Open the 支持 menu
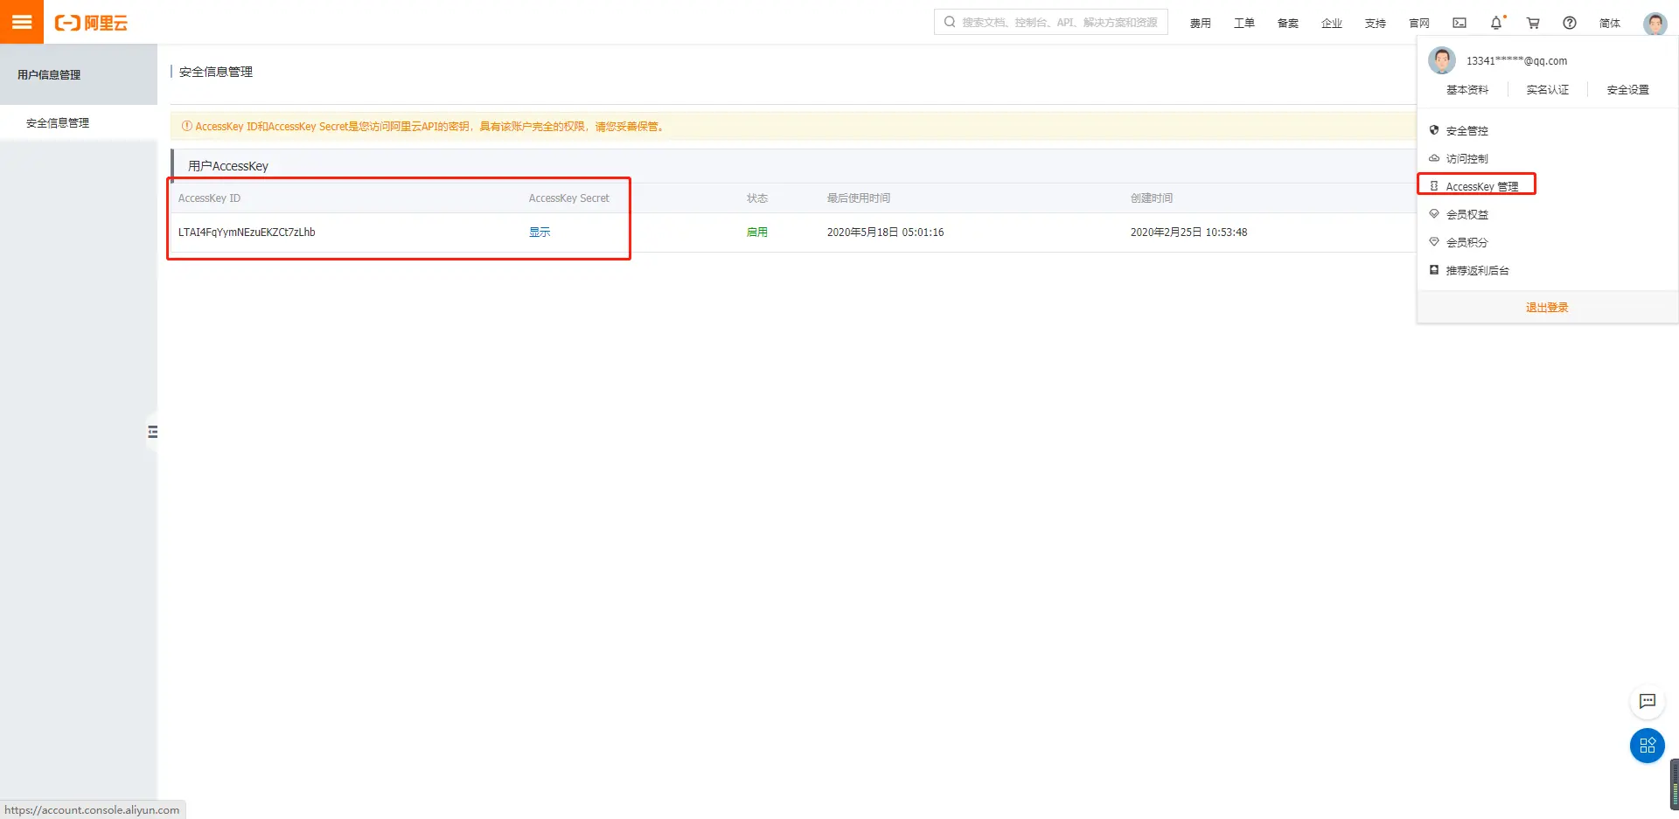This screenshot has width=1679, height=819. [x=1376, y=24]
